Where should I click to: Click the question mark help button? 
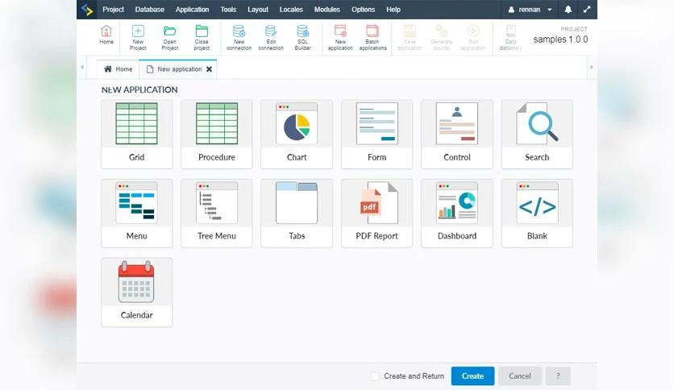pyautogui.click(x=558, y=376)
